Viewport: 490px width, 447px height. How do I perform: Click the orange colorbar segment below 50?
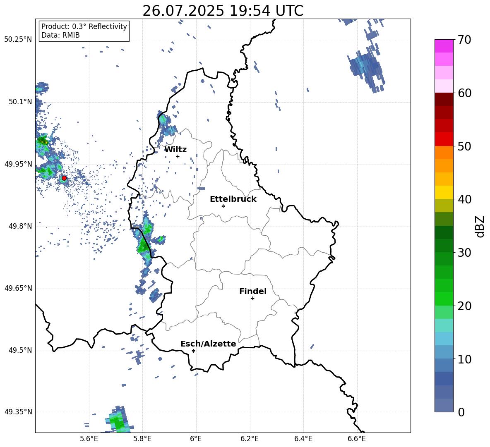pyautogui.click(x=444, y=153)
